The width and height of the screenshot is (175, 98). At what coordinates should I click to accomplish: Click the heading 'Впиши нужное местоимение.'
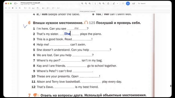[58, 23]
